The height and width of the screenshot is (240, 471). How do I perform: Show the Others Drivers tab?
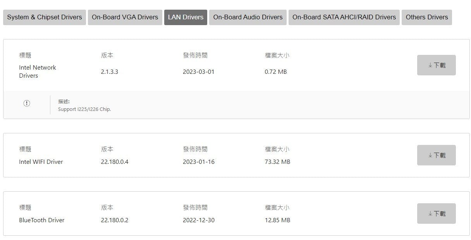pos(426,17)
